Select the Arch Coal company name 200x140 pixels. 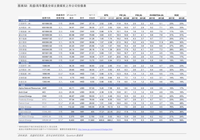23,92
